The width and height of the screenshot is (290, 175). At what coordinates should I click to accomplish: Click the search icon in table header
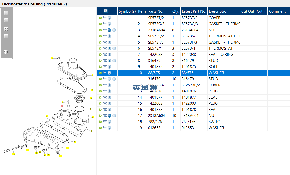coord(106,11)
